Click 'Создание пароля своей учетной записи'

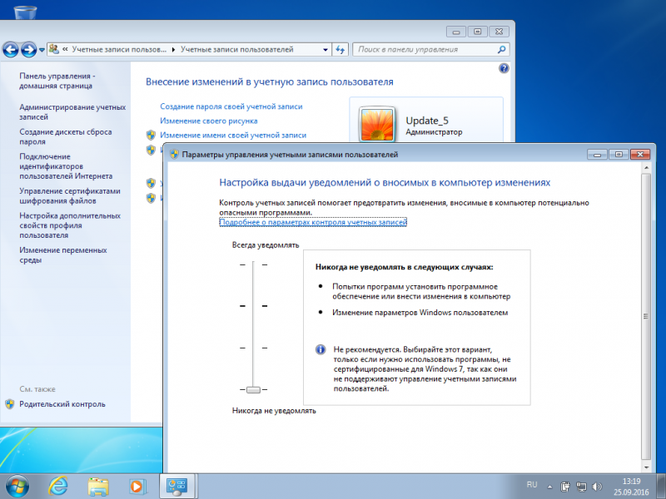pyautogui.click(x=231, y=106)
